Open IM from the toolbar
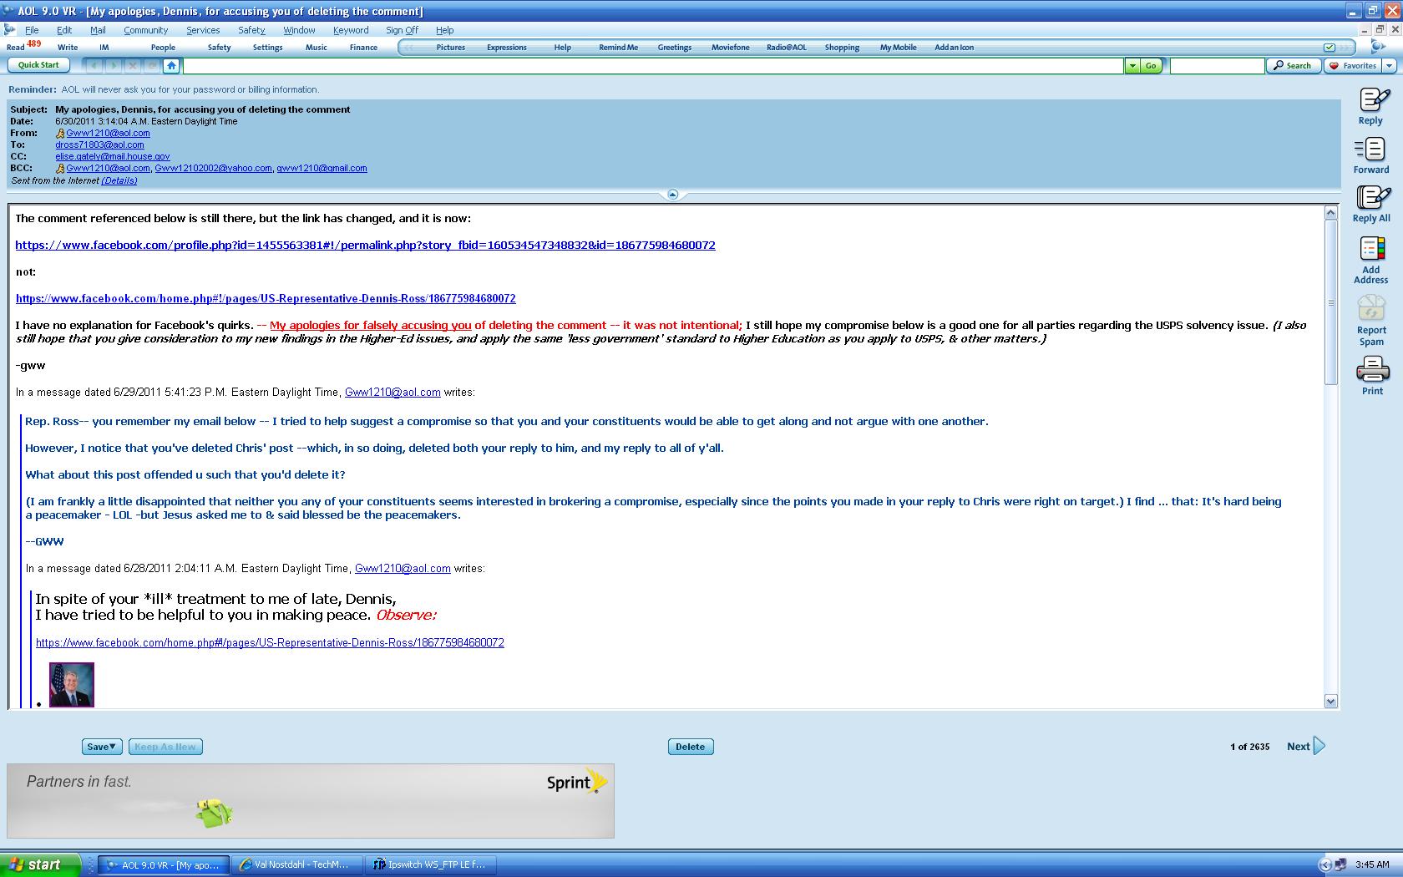The width and height of the screenshot is (1403, 877). point(104,48)
